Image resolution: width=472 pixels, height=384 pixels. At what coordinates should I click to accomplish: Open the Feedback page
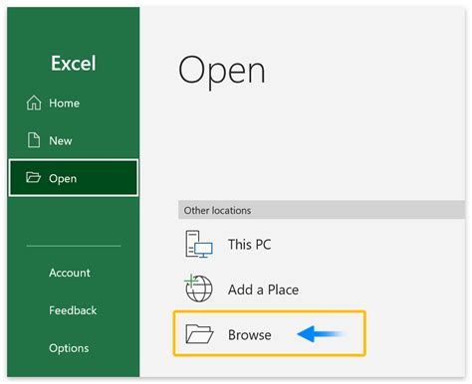pos(73,310)
